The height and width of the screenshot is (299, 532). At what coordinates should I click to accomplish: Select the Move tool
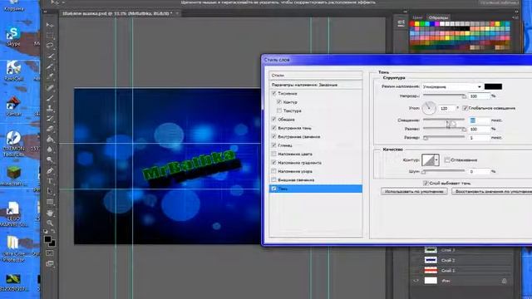coord(50,26)
